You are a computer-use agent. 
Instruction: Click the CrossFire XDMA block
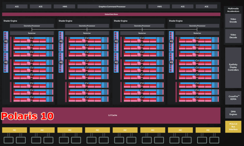pos(233,98)
